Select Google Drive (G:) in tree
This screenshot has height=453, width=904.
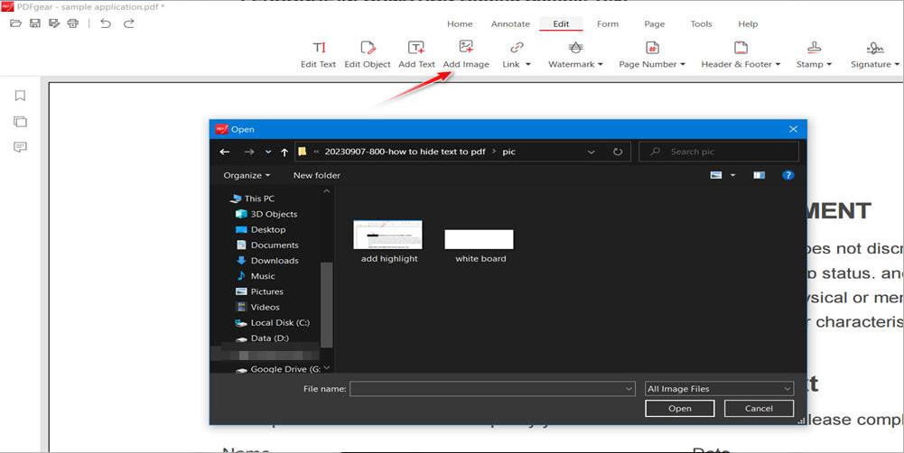click(x=278, y=369)
